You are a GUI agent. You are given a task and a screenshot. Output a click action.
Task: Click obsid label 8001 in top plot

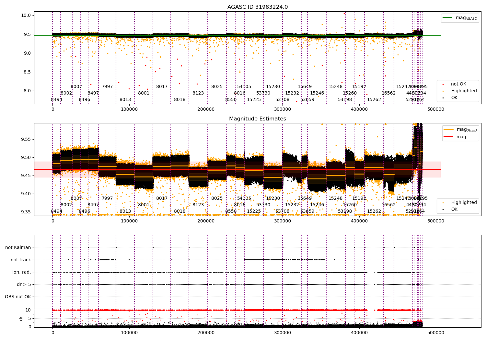coord(144,93)
